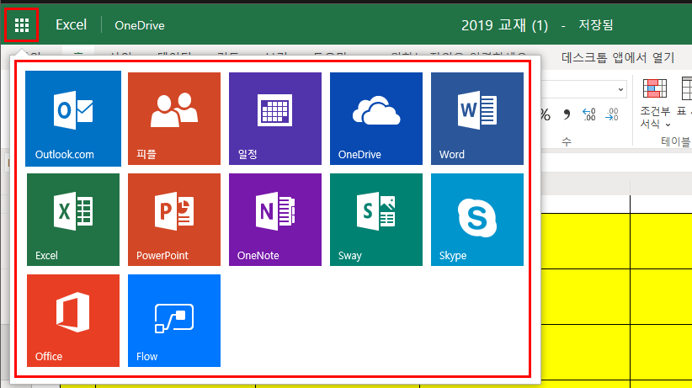Launch Excel tile in app grid
The image size is (692, 388).
pyautogui.click(x=73, y=220)
